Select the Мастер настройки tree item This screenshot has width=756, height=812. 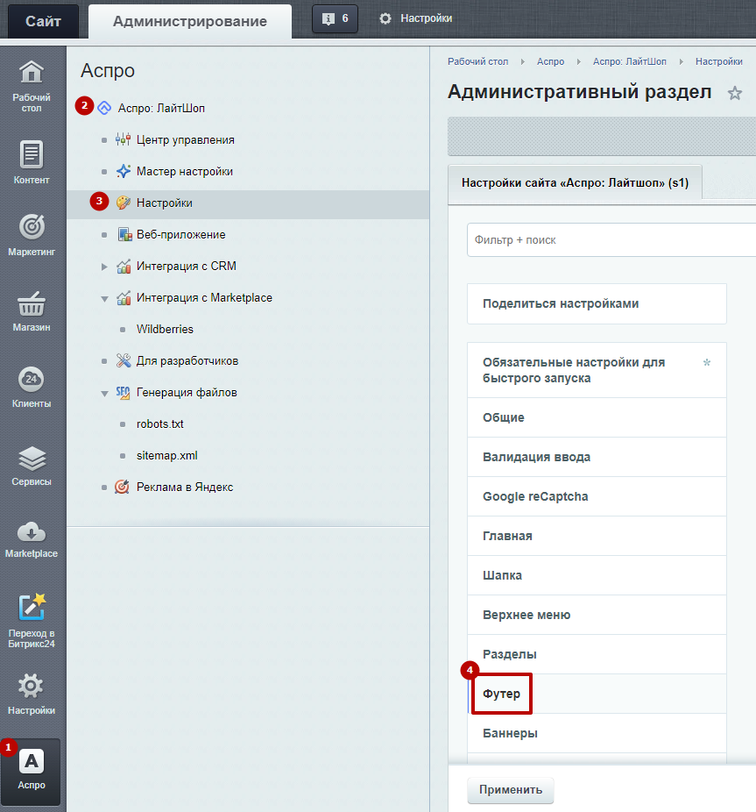point(184,171)
